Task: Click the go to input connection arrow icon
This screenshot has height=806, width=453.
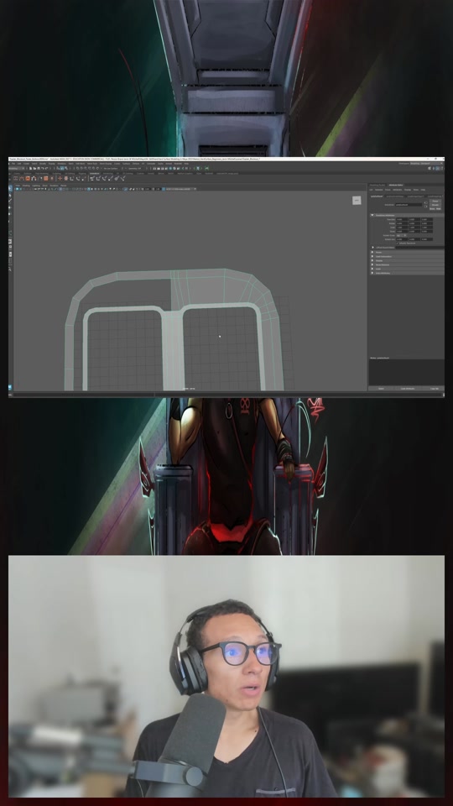Action: click(x=426, y=203)
